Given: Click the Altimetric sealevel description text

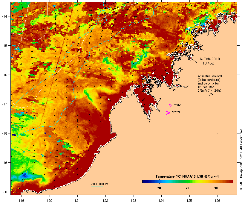Looking at the screenshot, I should [210, 83].
